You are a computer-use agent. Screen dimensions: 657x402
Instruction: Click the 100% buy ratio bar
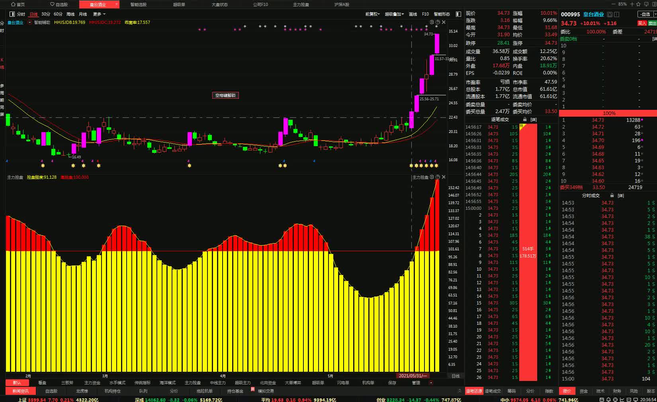608,113
